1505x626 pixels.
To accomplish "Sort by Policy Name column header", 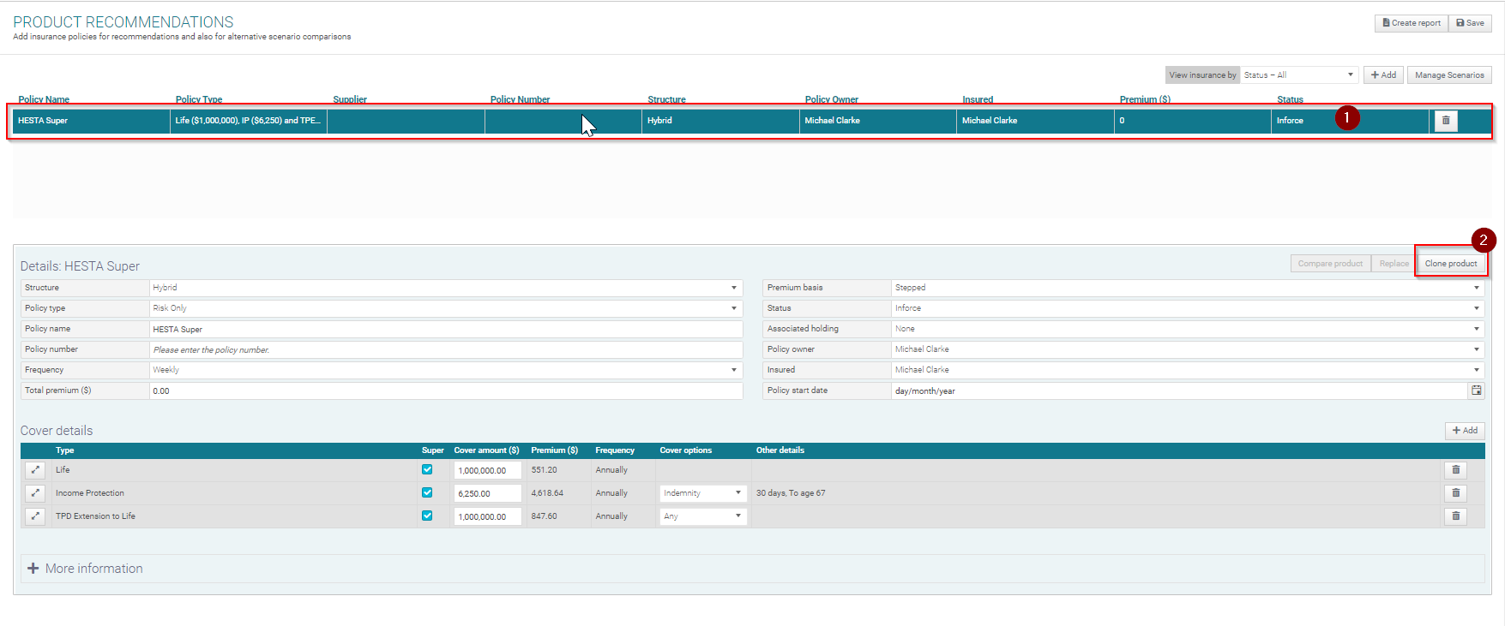I will click(x=44, y=100).
